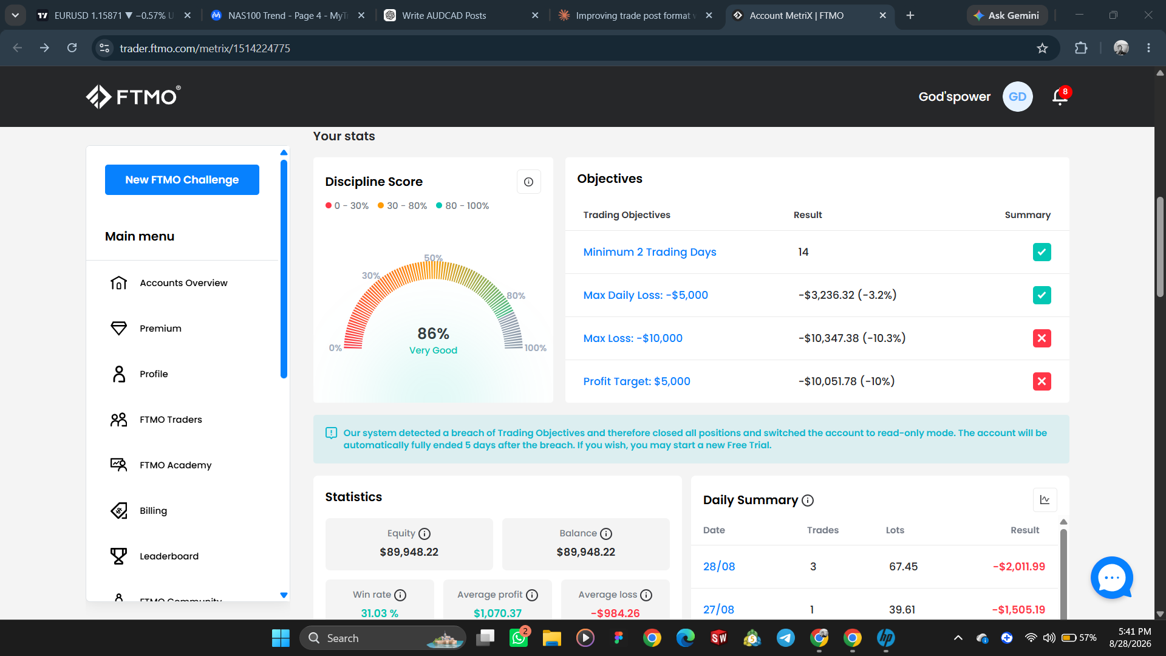1166x656 pixels.
Task: Click the FTMO logo in header
Action: tap(133, 97)
